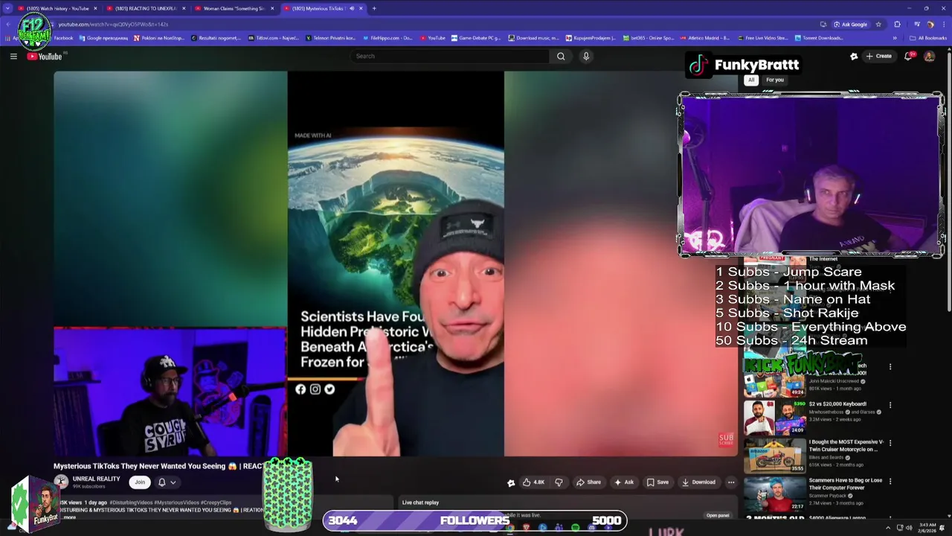Click the TikTok video Instagram icon
Viewport: 952px width, 536px height.
click(315, 389)
